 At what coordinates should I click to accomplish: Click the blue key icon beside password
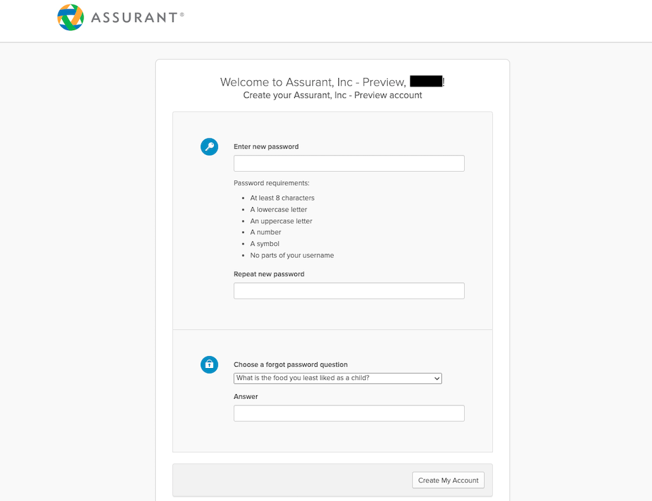[x=209, y=147]
